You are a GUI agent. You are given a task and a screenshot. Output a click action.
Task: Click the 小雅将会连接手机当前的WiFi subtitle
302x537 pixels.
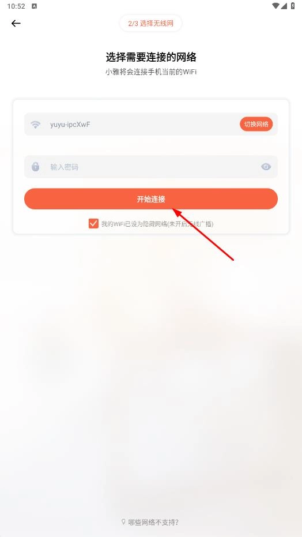tap(151, 72)
